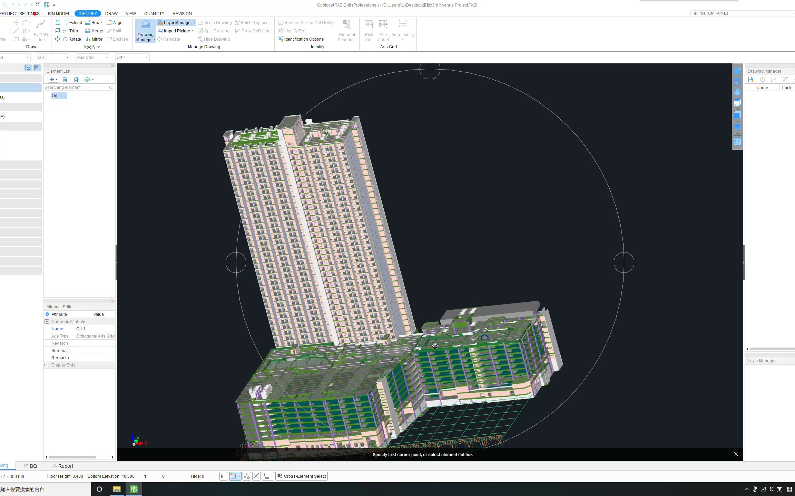Viewport: 795px width, 496px height.
Task: Open Identification Options
Action: pyautogui.click(x=301, y=39)
